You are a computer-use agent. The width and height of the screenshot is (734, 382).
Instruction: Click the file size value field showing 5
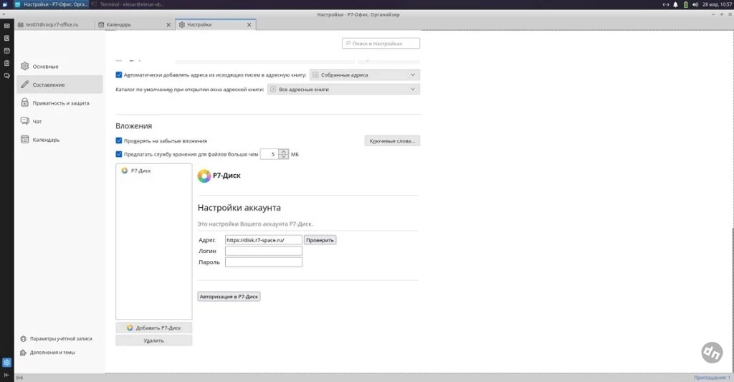click(x=270, y=154)
